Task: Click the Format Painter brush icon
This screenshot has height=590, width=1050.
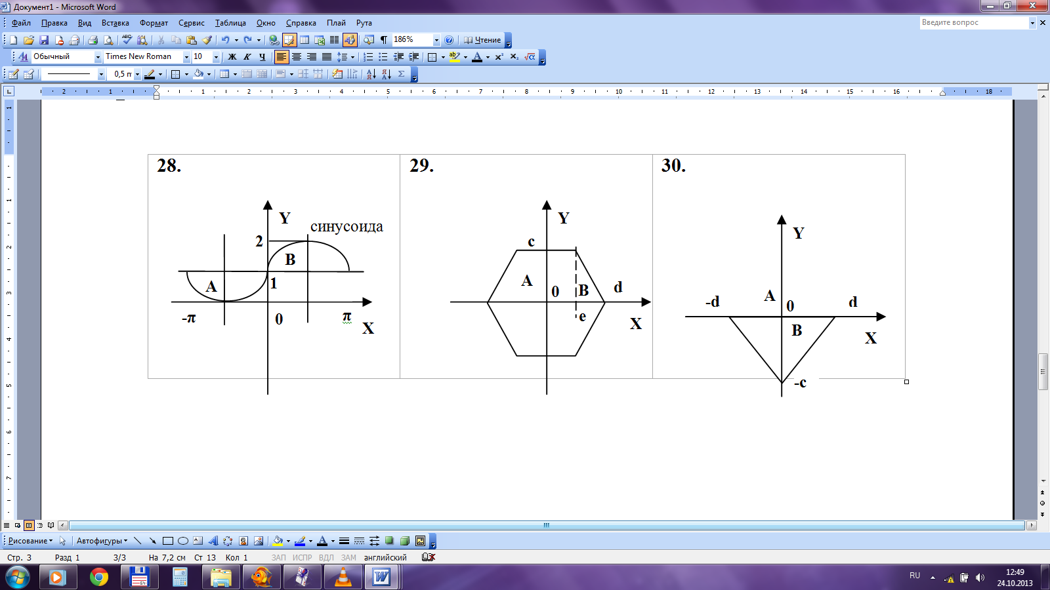Action: [x=207, y=40]
